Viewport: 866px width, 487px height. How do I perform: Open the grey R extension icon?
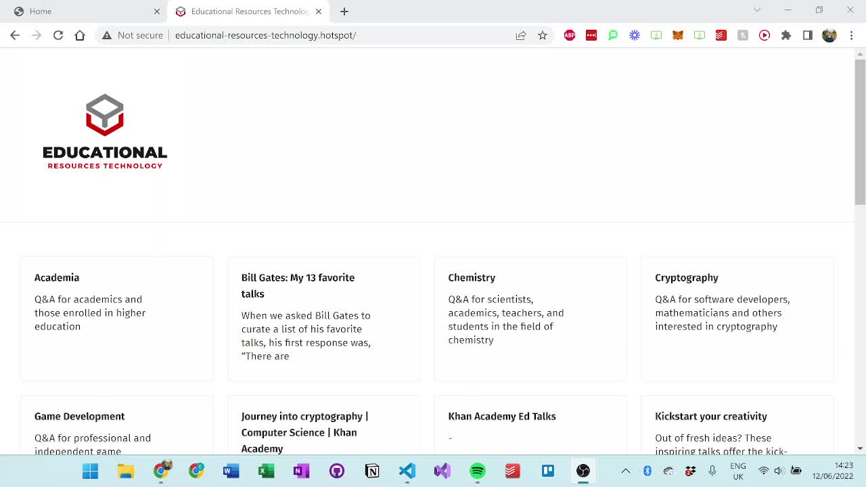click(743, 35)
